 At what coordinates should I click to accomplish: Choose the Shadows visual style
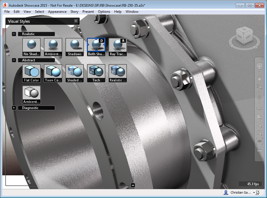point(75,47)
